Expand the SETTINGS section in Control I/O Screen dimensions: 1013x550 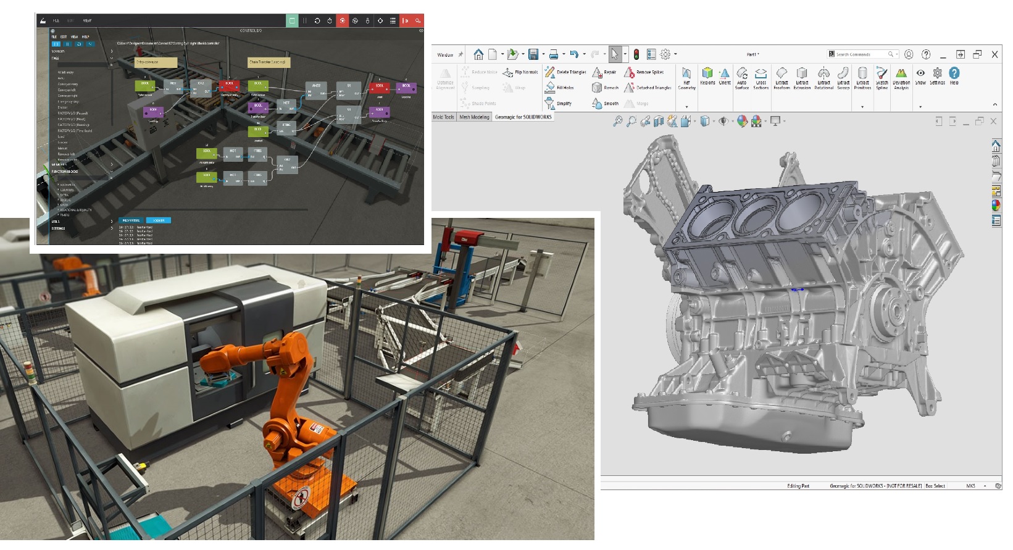[112, 228]
